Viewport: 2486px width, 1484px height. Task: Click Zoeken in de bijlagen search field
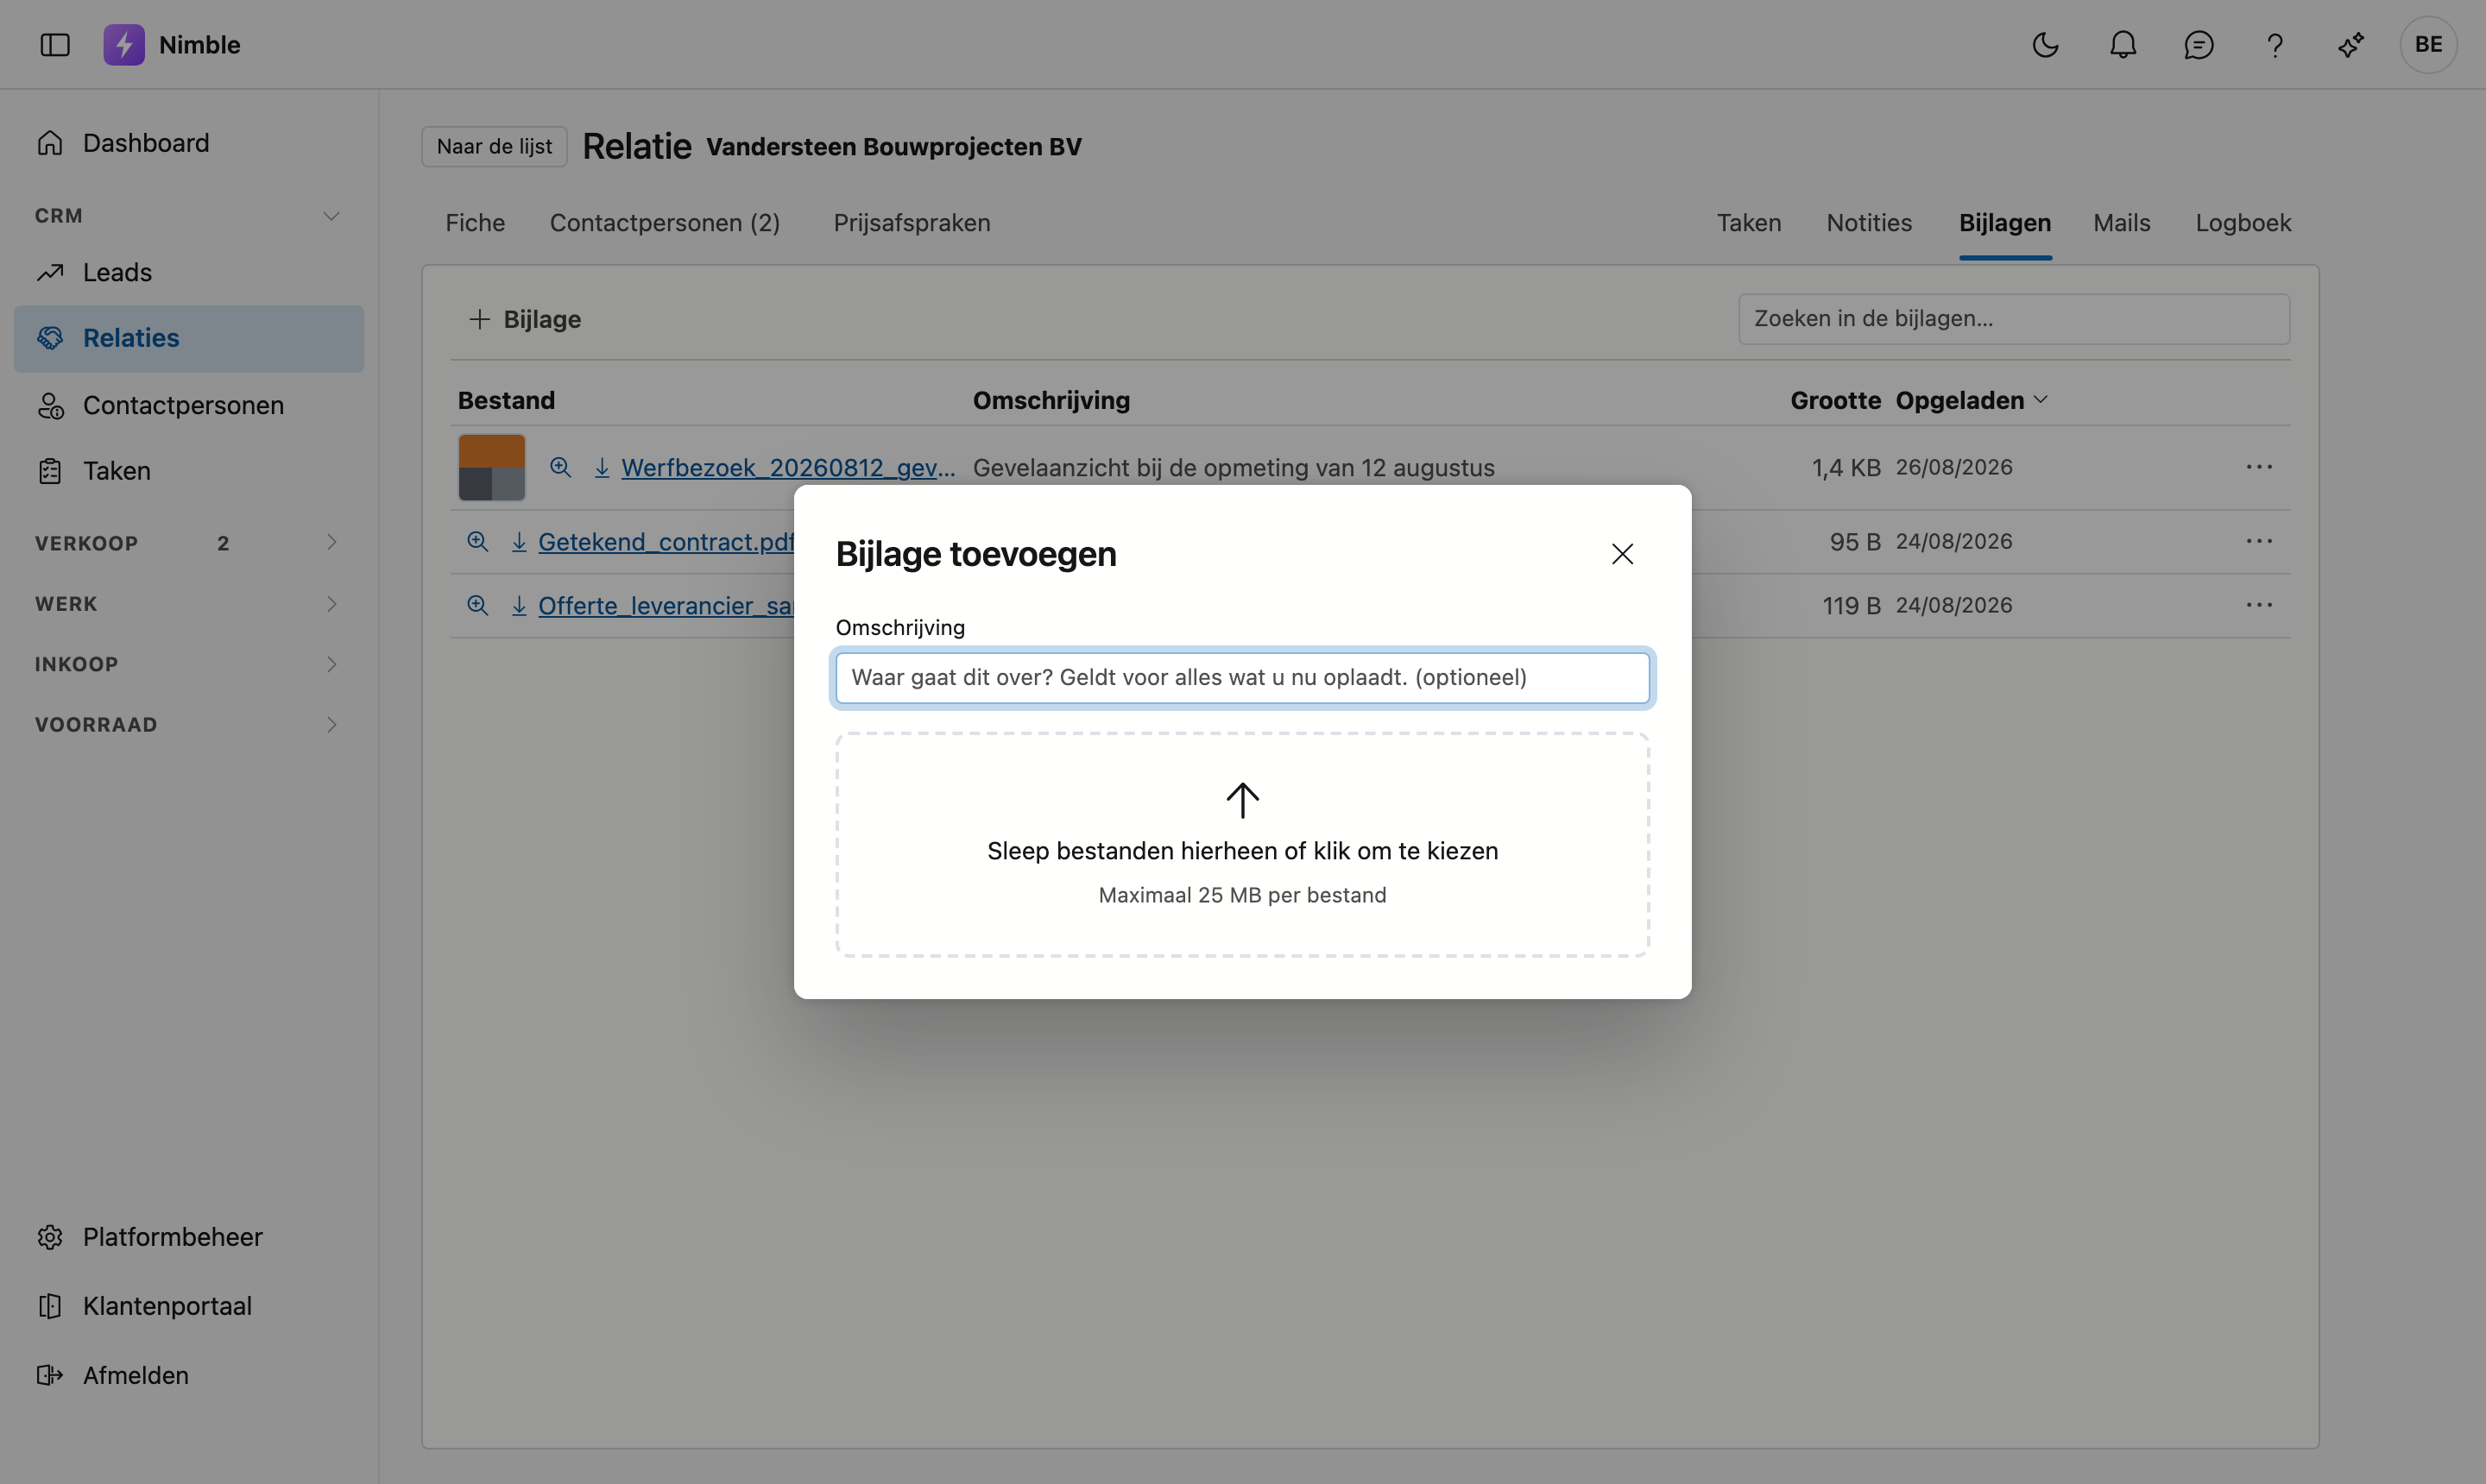coord(2014,319)
